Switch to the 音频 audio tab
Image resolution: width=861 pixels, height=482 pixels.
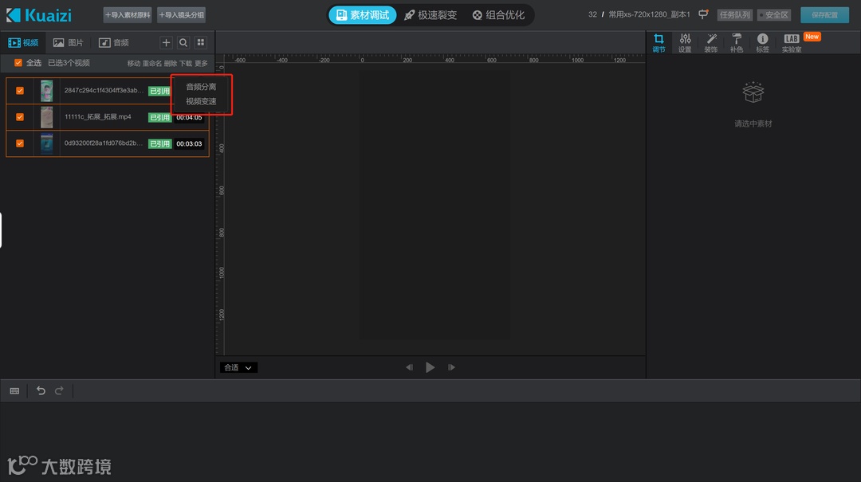pyautogui.click(x=114, y=42)
